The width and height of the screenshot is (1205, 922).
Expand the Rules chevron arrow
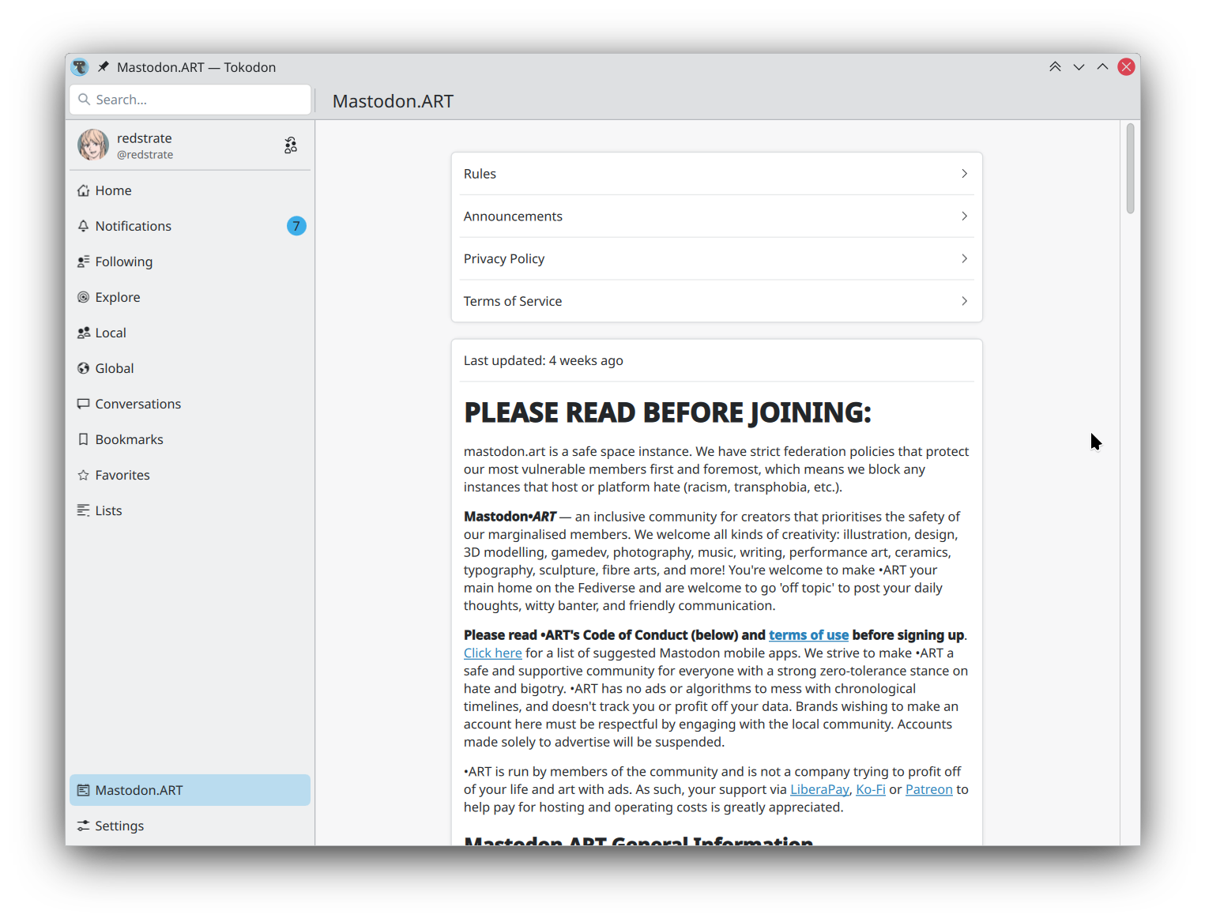964,174
